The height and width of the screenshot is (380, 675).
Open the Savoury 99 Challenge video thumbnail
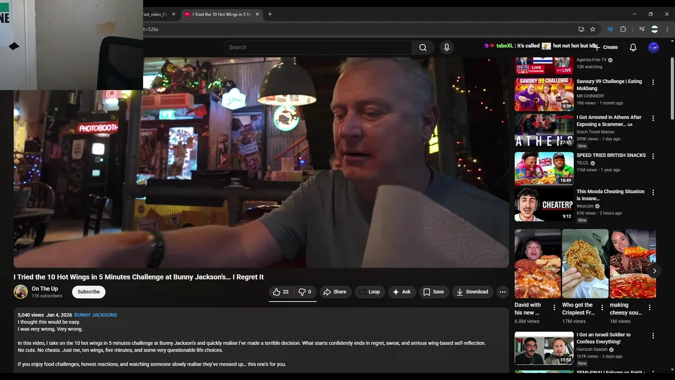[544, 94]
